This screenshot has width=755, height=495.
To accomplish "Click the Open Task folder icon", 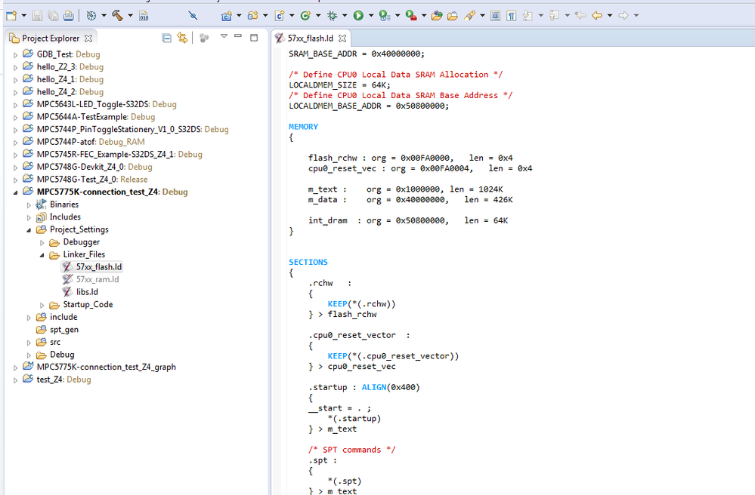I will pos(453,15).
